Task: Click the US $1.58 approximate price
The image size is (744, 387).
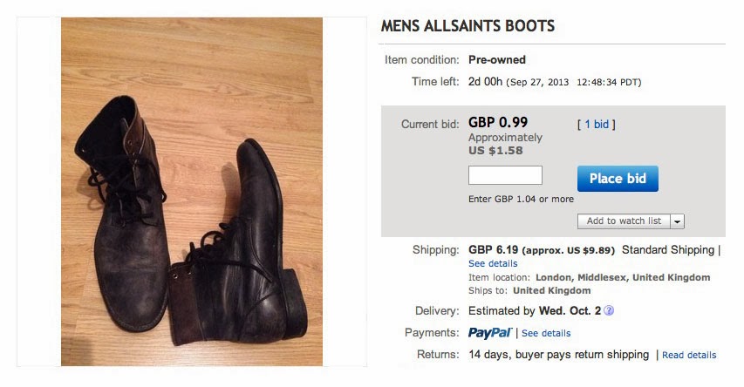Action: 495,151
